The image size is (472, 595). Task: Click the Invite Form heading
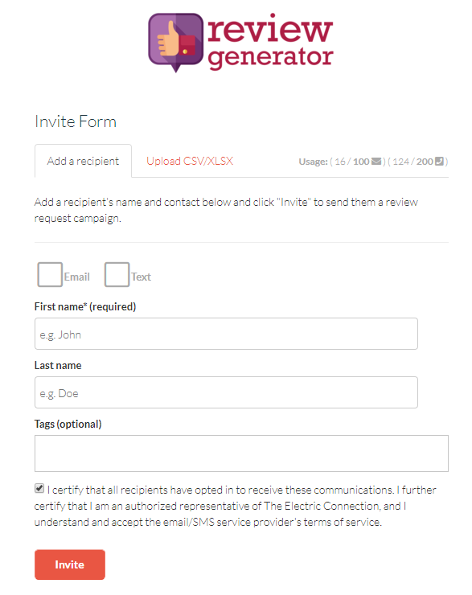76,121
